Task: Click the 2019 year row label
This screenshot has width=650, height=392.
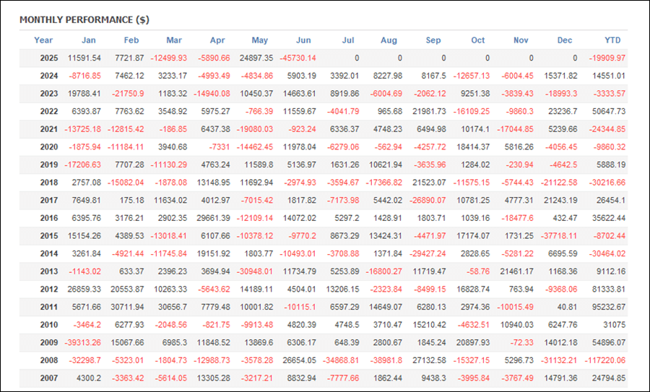Action: point(49,165)
